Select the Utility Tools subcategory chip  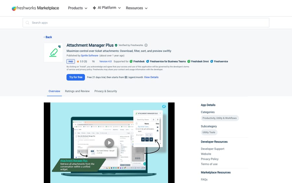click(x=209, y=132)
